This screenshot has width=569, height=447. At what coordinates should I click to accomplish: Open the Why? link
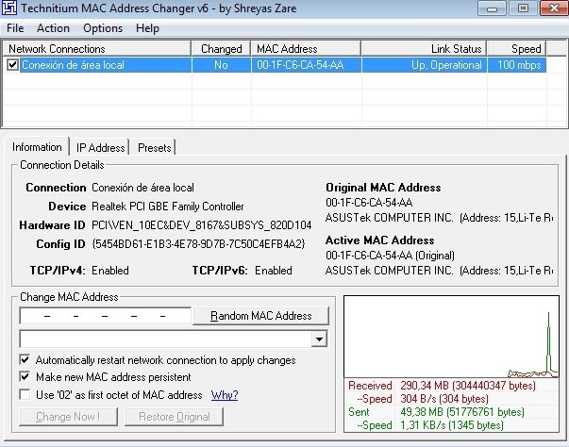pos(225,395)
